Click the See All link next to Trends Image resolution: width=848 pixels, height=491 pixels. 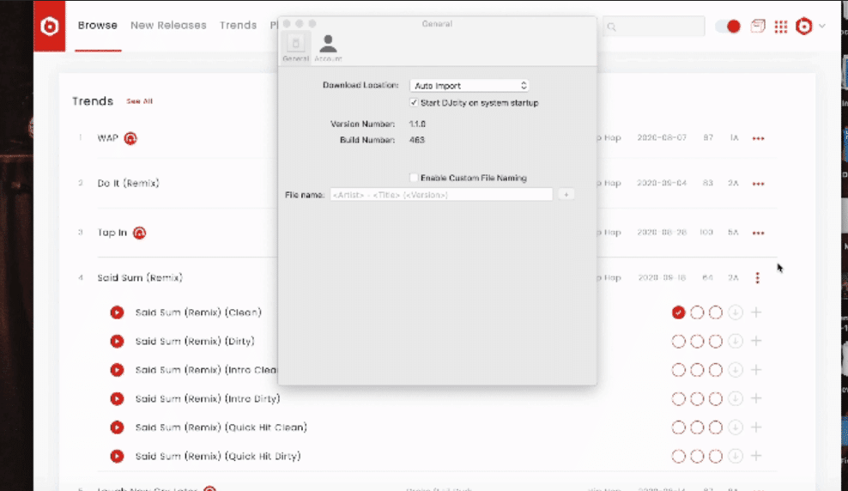[x=140, y=101]
